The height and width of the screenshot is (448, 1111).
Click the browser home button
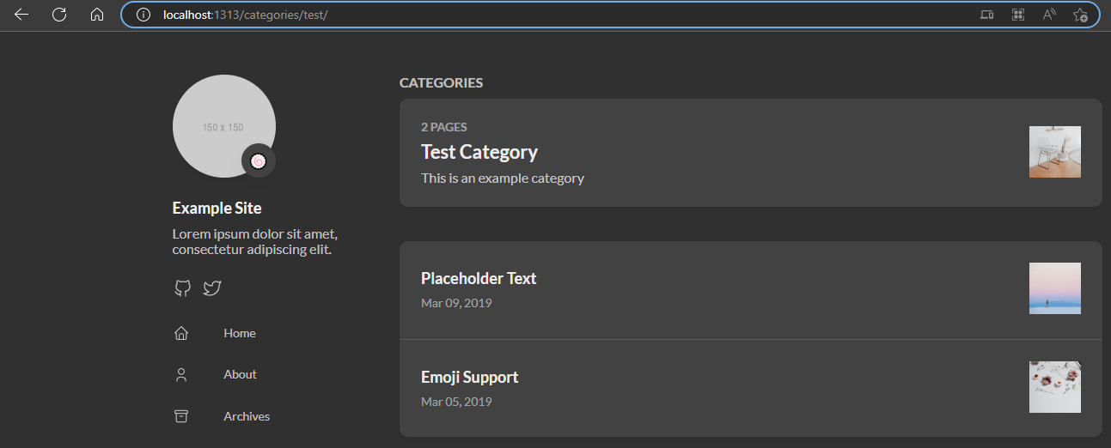coord(97,15)
